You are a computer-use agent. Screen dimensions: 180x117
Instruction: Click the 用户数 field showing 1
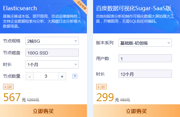tap(145, 58)
